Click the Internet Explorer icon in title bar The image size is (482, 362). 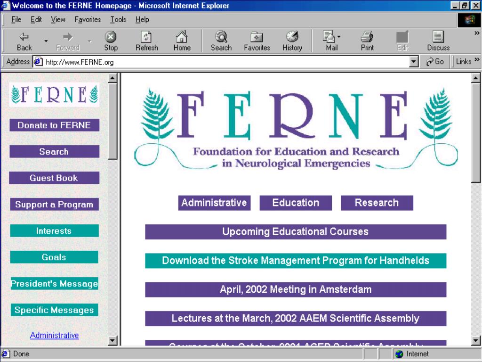click(x=6, y=6)
